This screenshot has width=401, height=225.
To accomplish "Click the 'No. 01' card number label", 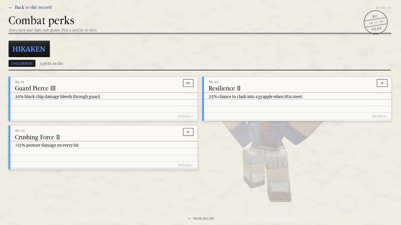I will tap(19, 82).
